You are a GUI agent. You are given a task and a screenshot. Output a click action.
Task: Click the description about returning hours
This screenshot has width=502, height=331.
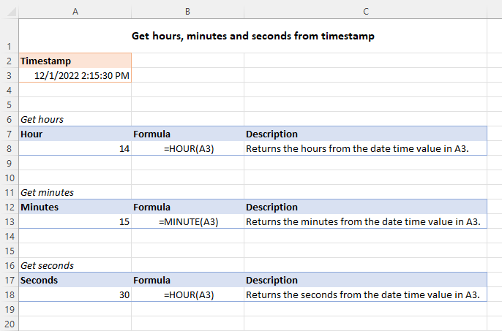click(362, 148)
